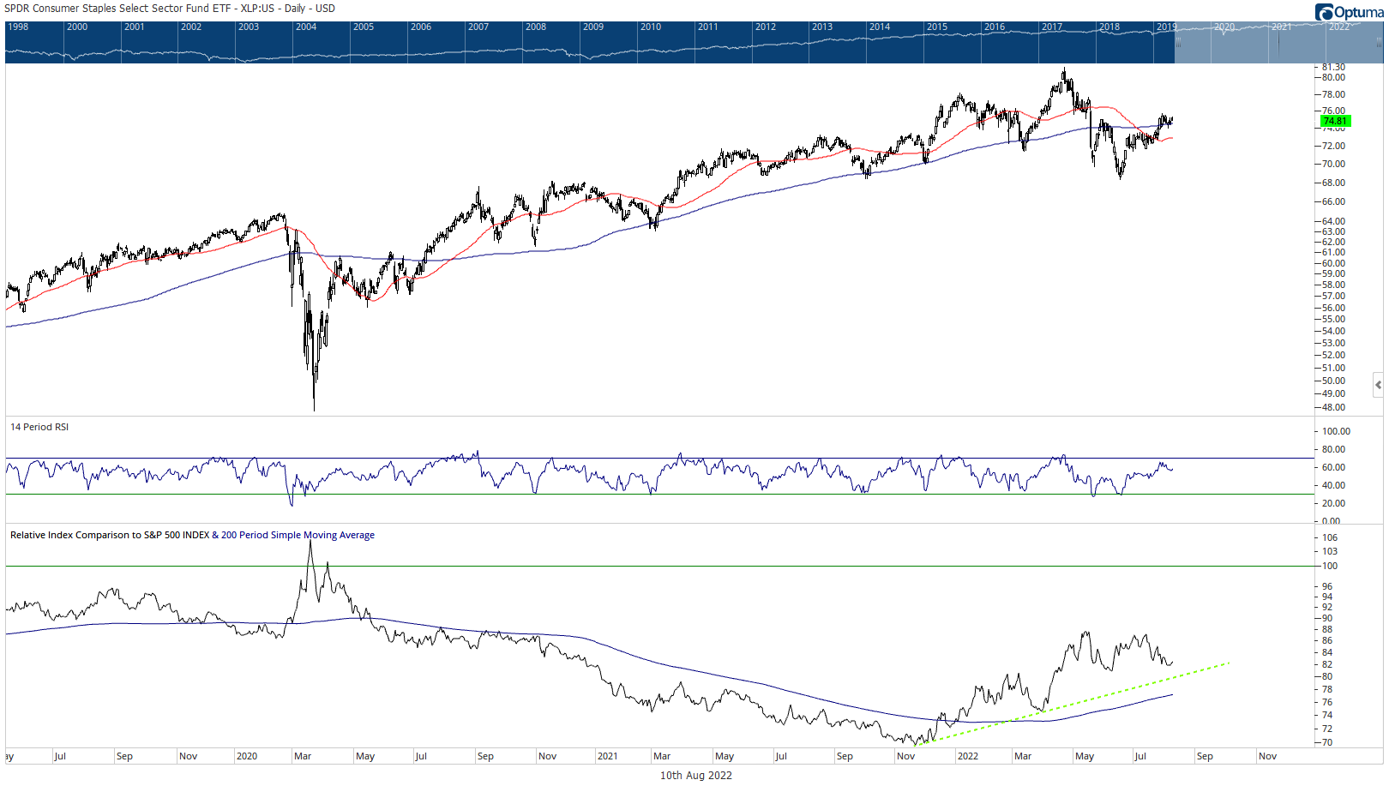Click the chart title SPDR Consumer Staples header
1389x792 pixels.
tap(170, 9)
